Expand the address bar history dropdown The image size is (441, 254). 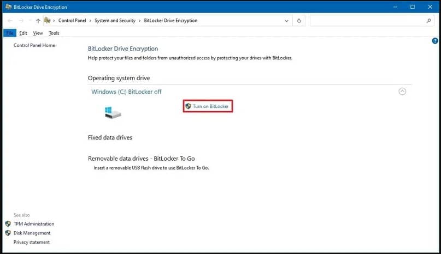pos(286,21)
